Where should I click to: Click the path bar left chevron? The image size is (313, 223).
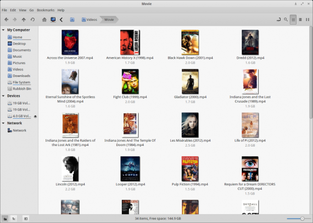coord(62,20)
